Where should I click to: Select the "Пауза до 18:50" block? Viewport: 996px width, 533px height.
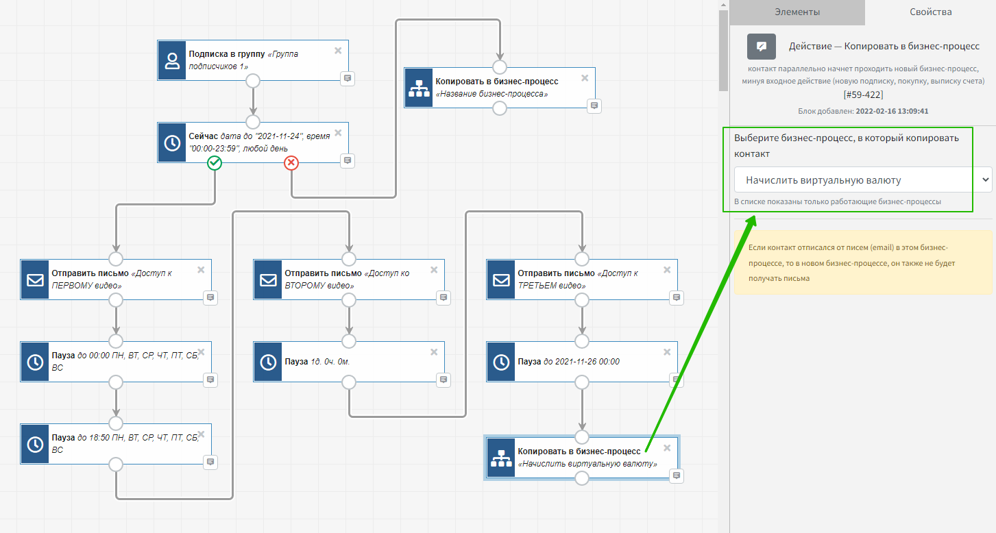[x=123, y=444]
